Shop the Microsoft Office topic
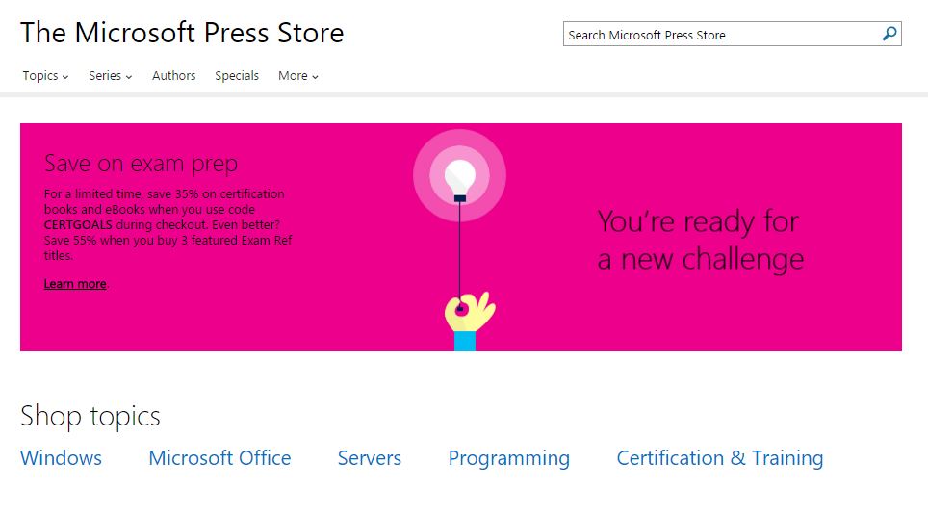Viewport: 928px width, 515px height. pyautogui.click(x=219, y=458)
